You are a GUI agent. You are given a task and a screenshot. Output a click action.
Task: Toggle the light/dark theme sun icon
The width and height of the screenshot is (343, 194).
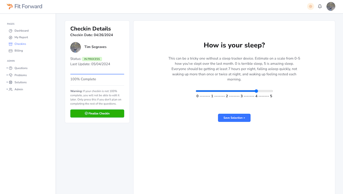click(x=310, y=6)
